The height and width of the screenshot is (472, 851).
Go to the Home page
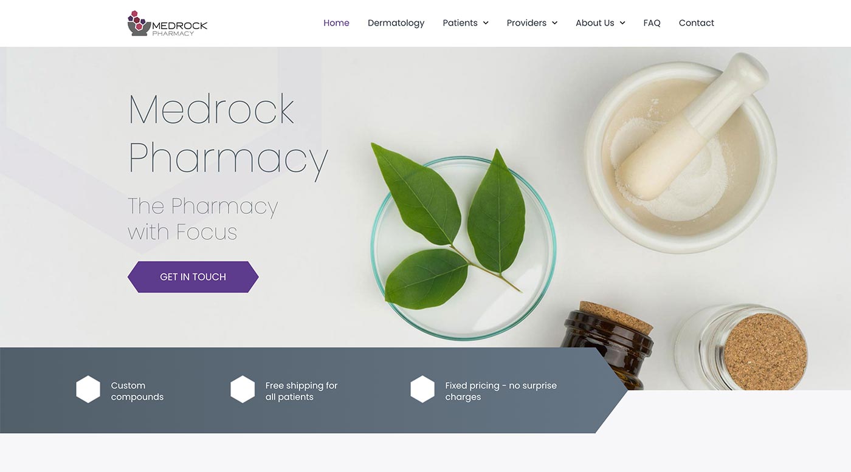tap(336, 23)
